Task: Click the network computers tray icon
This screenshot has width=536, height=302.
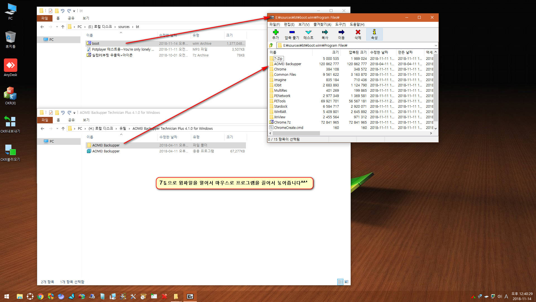Action: (x=480, y=296)
